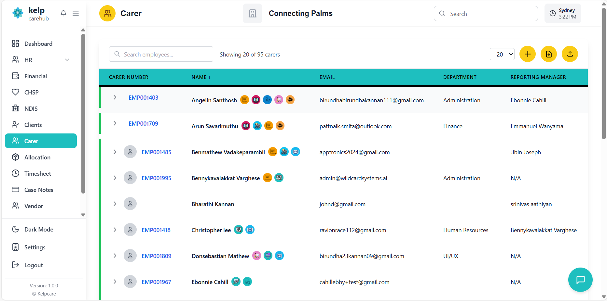The image size is (607, 301).
Task: Click Bharathi Kannan's avatar placeholder icon
Action: (130, 204)
